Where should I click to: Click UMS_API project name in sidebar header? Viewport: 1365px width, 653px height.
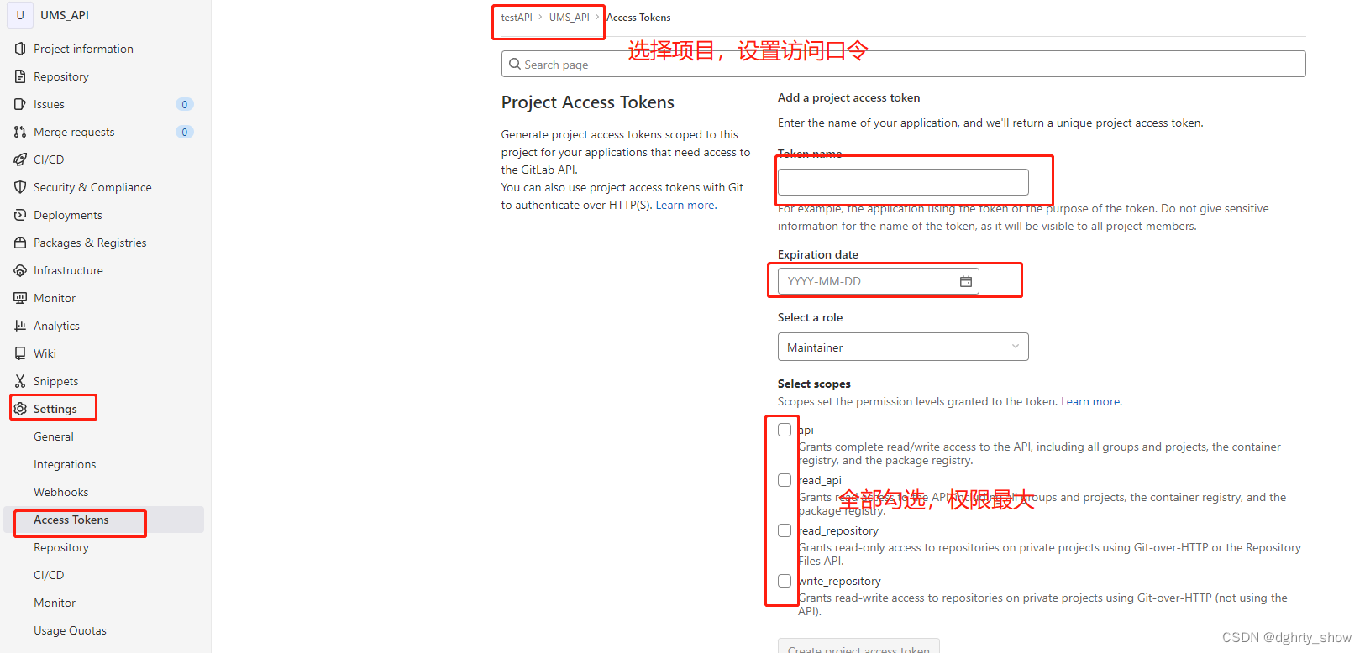tap(65, 15)
